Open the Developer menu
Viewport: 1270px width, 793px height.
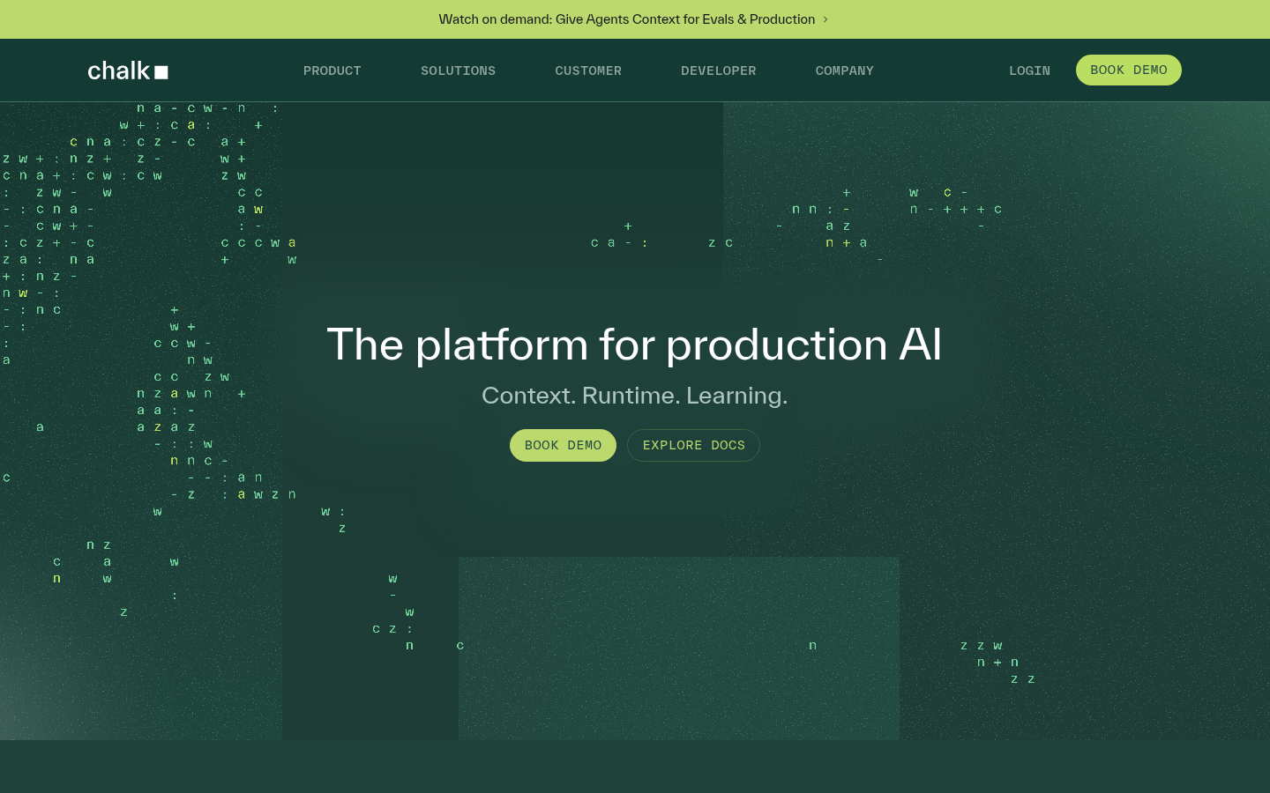point(718,70)
